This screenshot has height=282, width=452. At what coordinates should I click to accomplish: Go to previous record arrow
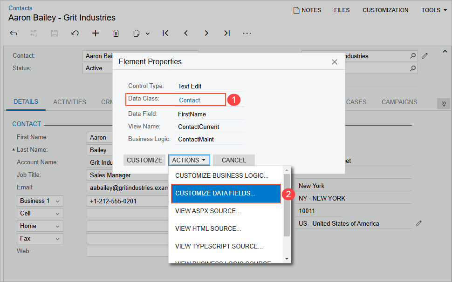coord(186,33)
